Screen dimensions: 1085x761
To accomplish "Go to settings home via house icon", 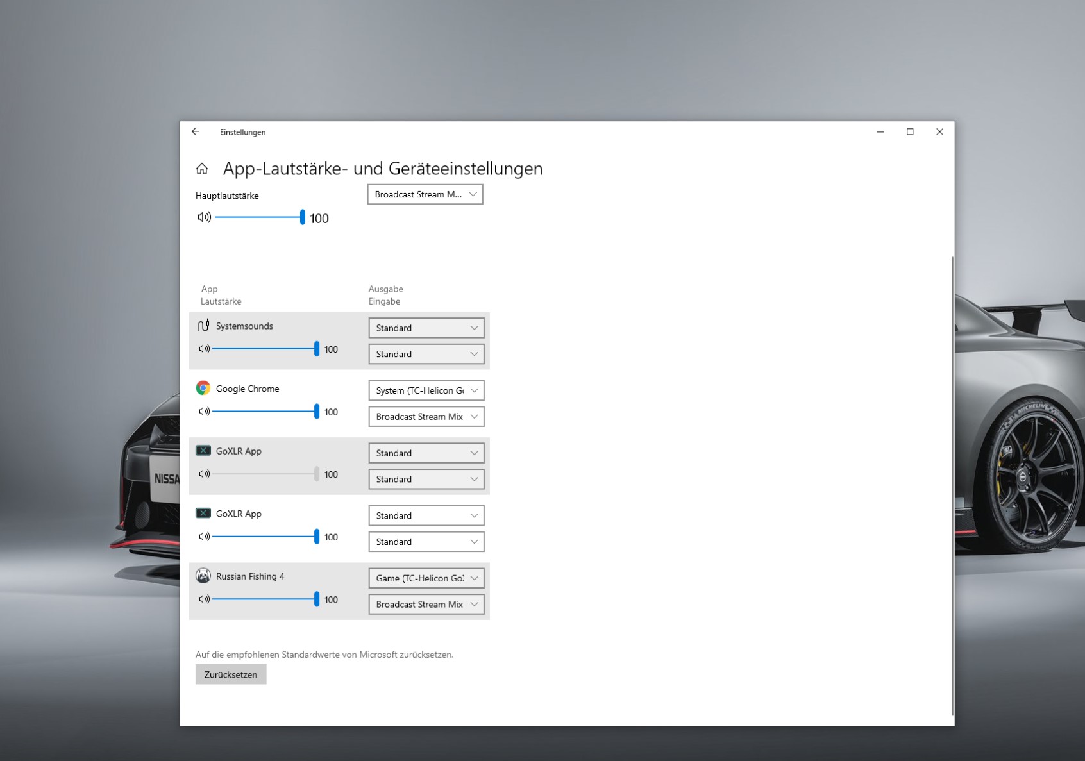I will point(202,169).
